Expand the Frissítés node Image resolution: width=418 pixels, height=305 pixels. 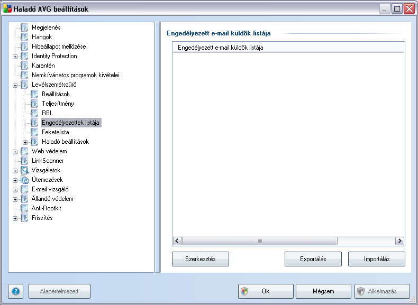[x=15, y=218]
